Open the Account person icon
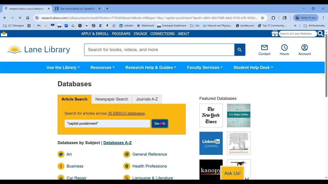 pos(305,48)
